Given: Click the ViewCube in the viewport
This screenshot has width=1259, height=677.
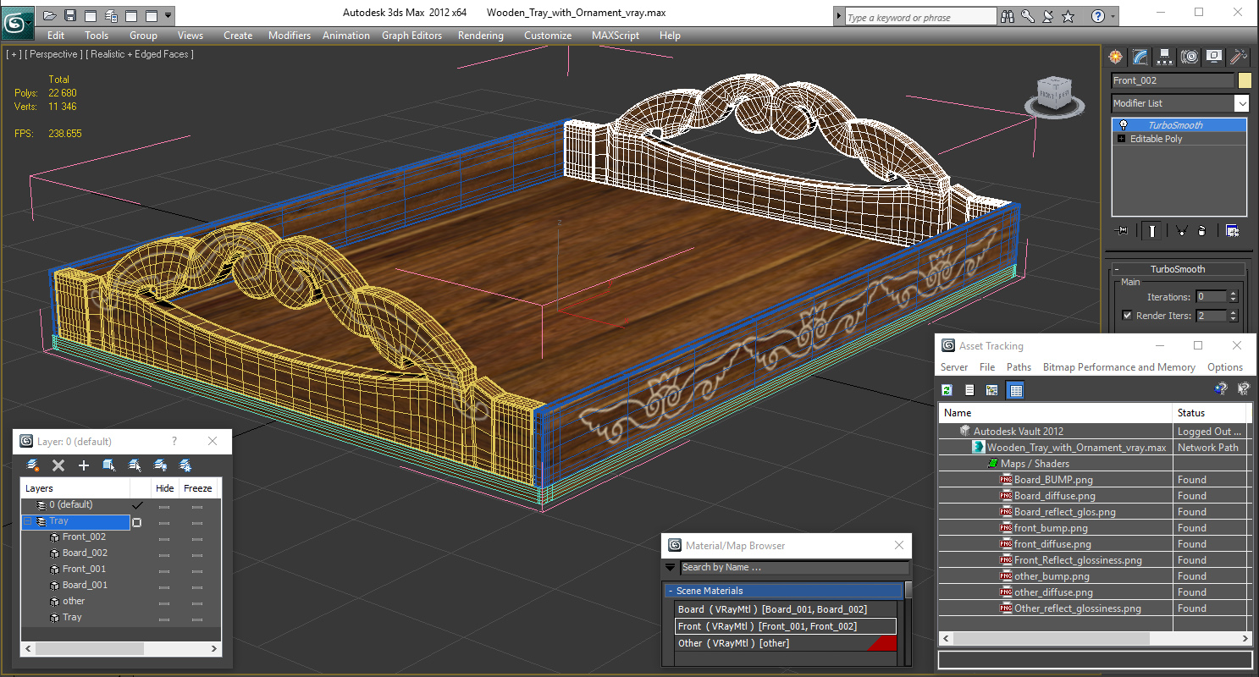Looking at the screenshot, I should coord(1054,94).
